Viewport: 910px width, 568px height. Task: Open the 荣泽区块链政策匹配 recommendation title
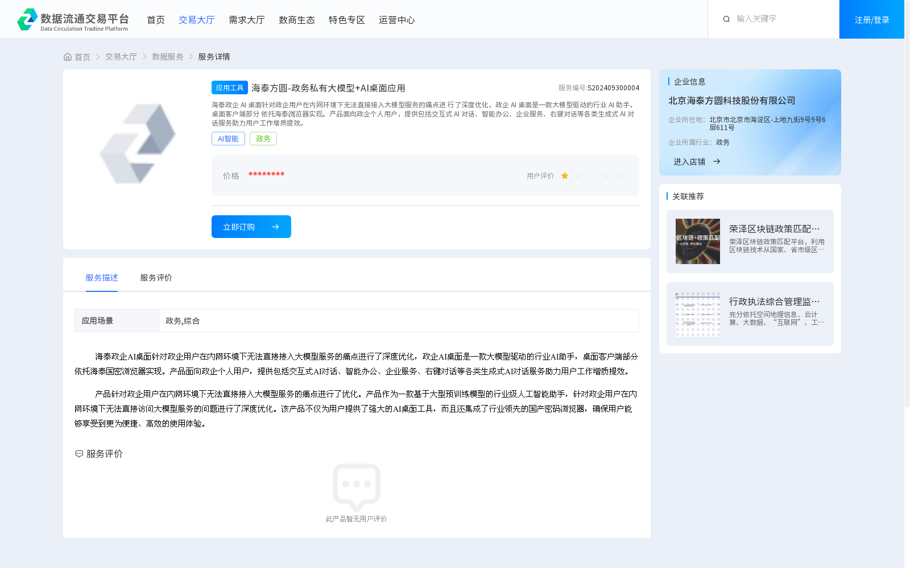[775, 229]
